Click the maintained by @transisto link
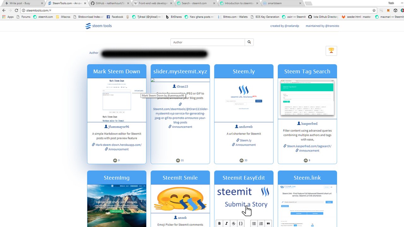 tap(322, 26)
